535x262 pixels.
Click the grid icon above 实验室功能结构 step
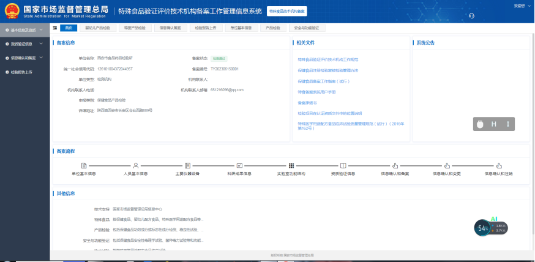pos(291,166)
